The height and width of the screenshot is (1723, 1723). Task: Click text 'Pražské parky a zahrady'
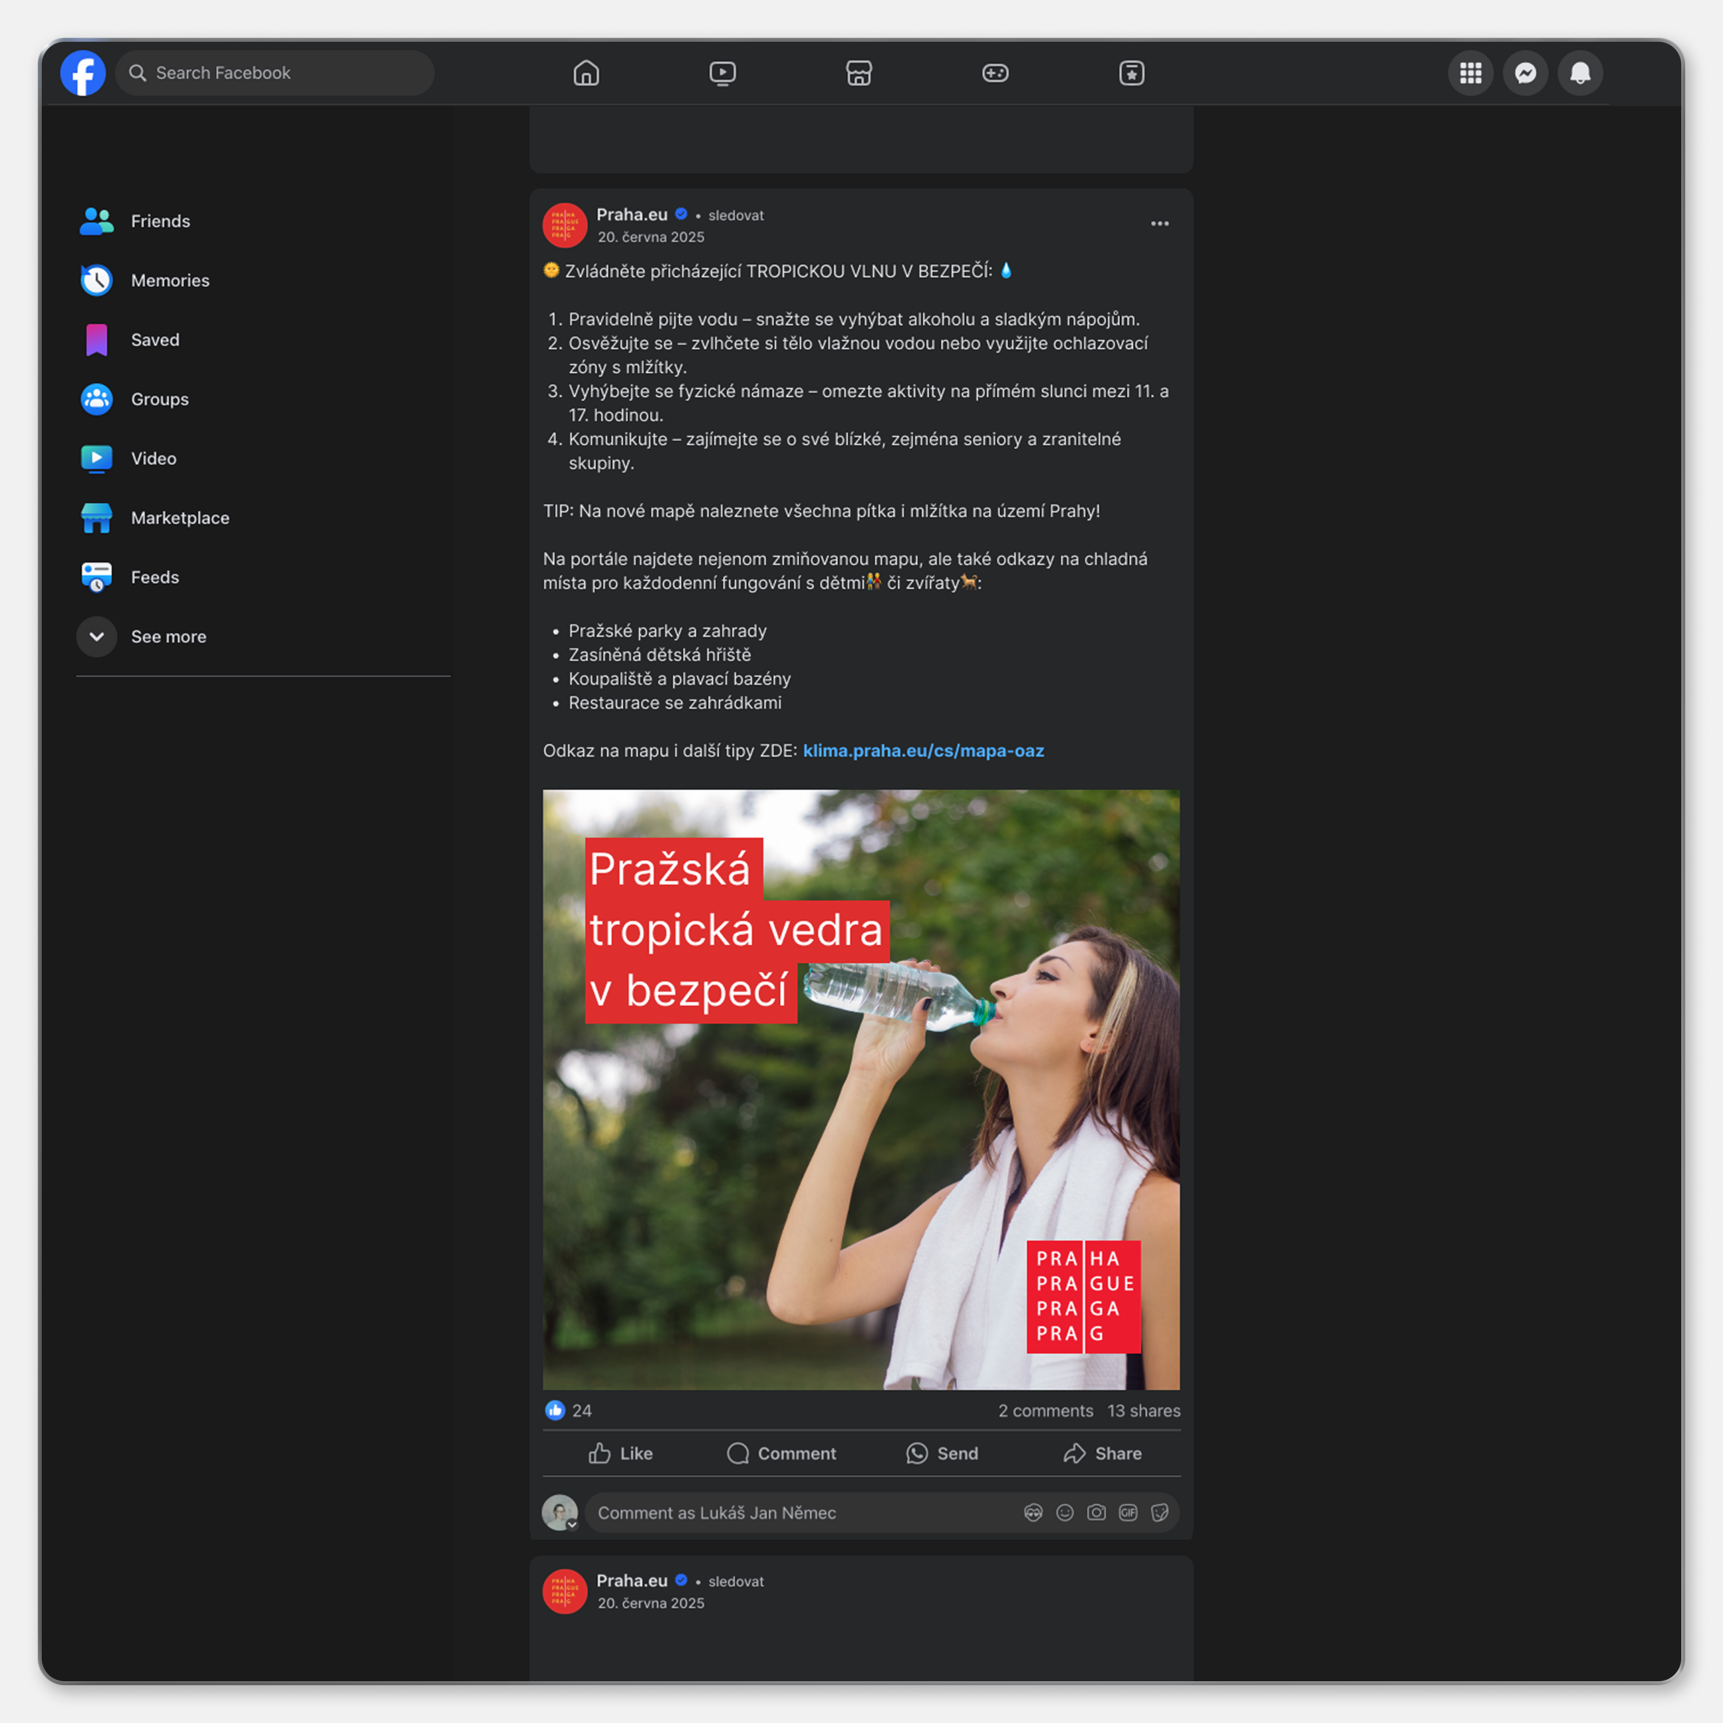coord(667,632)
